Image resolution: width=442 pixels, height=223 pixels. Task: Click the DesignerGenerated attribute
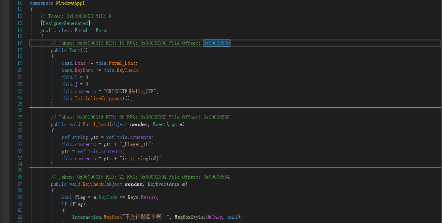click(65, 24)
